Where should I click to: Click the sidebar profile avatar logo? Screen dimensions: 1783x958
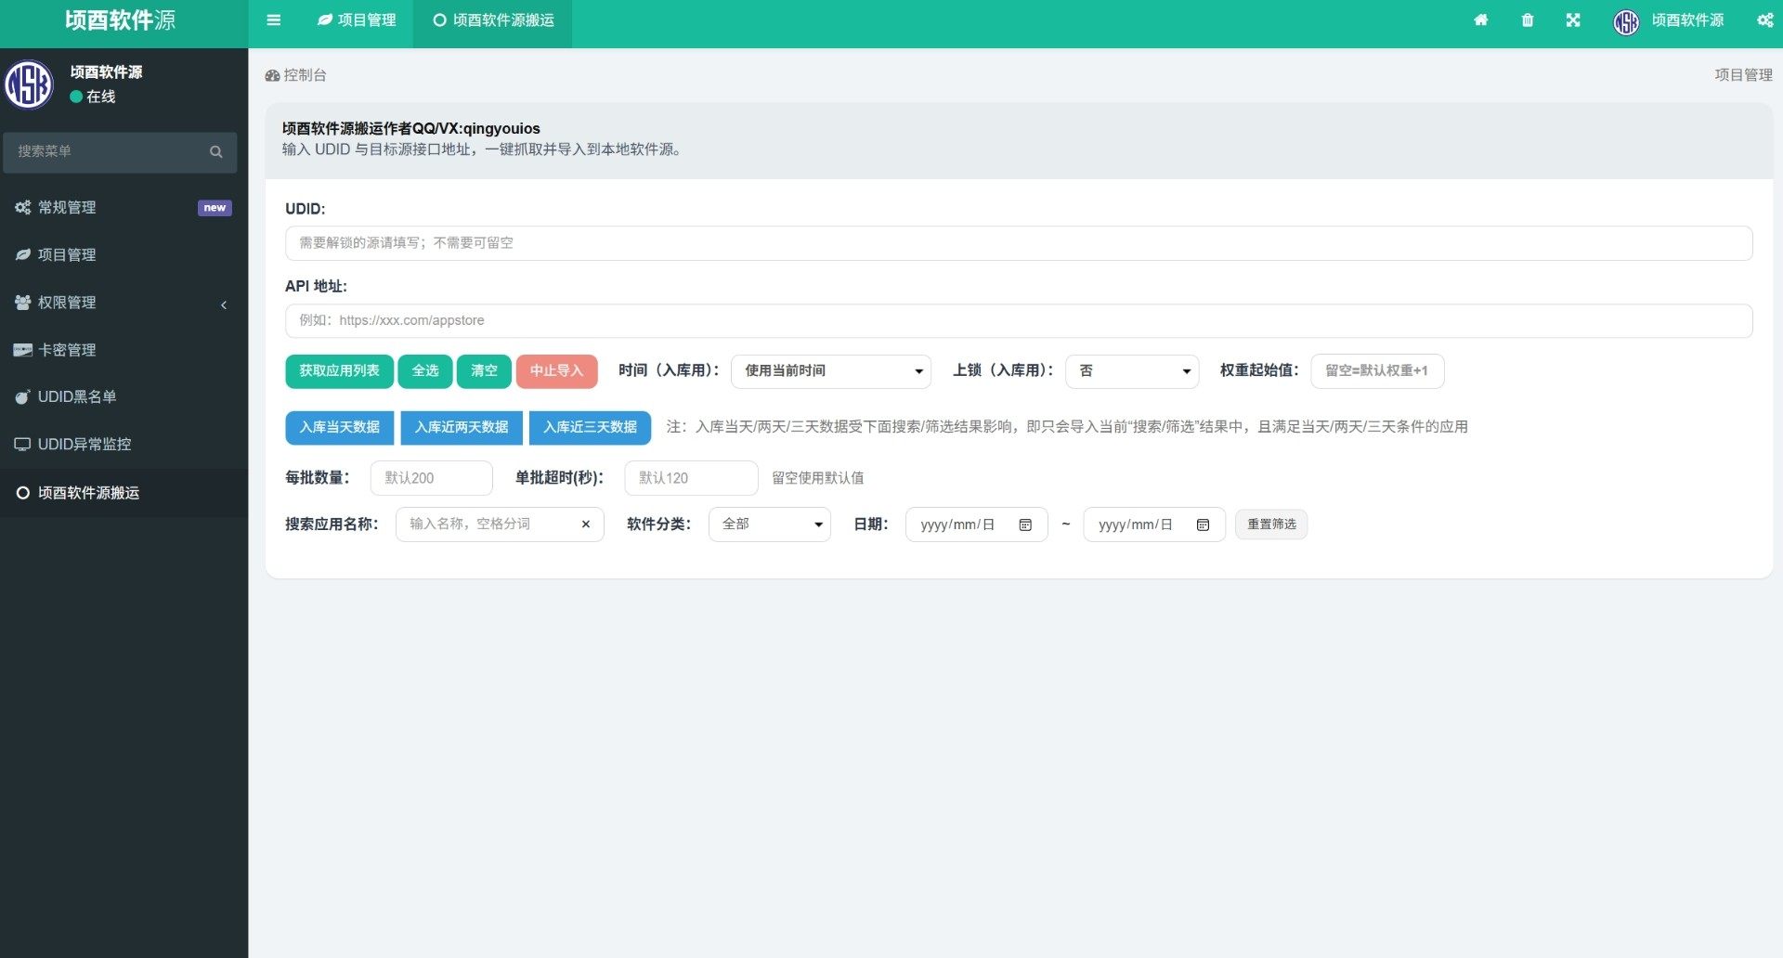pos(29,84)
